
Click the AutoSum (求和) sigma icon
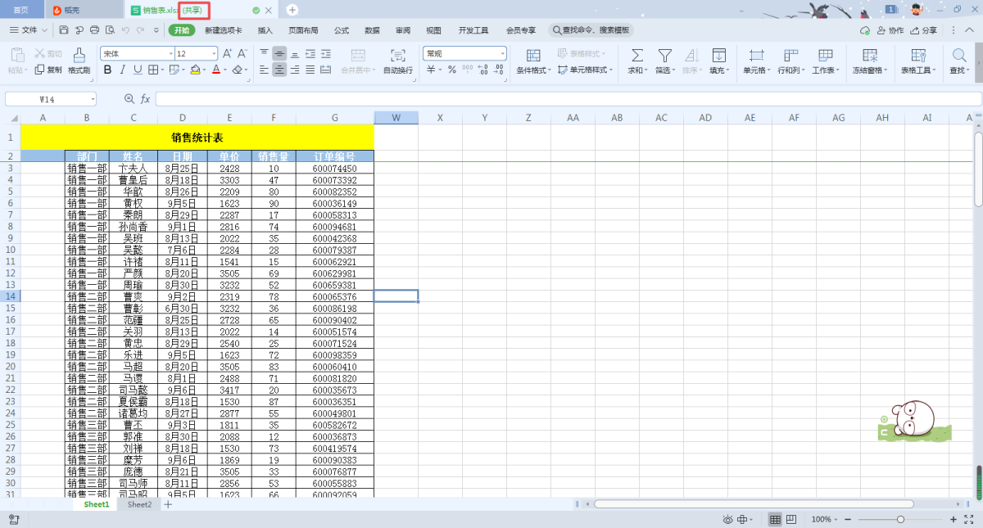pos(636,56)
